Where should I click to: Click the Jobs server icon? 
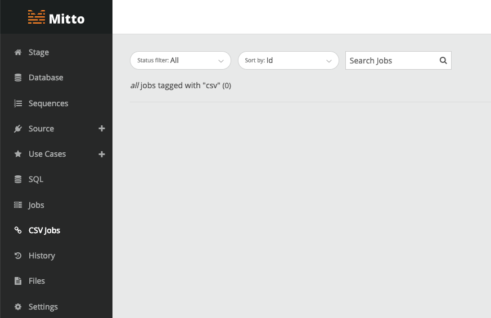tap(18, 205)
